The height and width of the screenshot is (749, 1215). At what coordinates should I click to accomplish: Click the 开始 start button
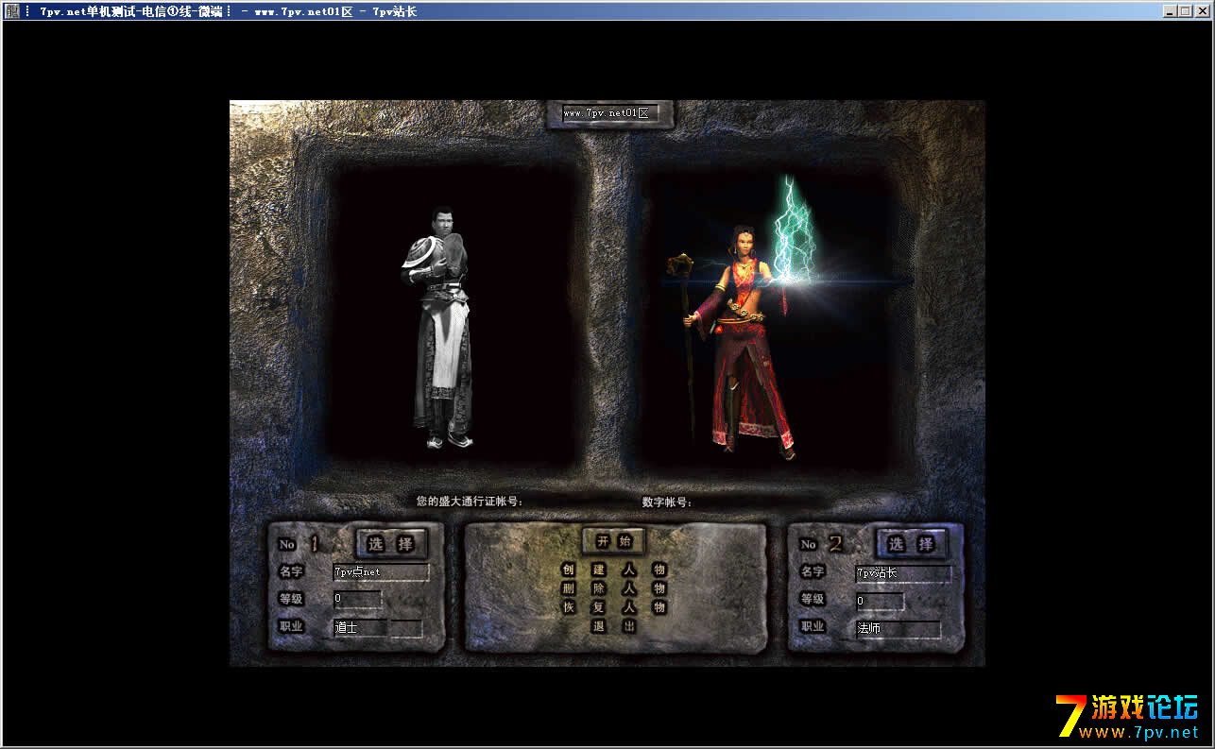tap(613, 541)
